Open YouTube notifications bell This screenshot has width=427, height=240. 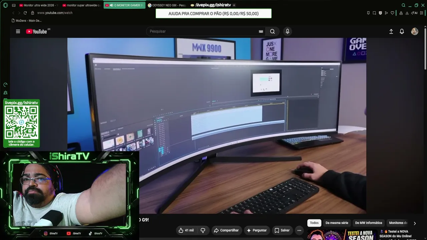[402, 31]
